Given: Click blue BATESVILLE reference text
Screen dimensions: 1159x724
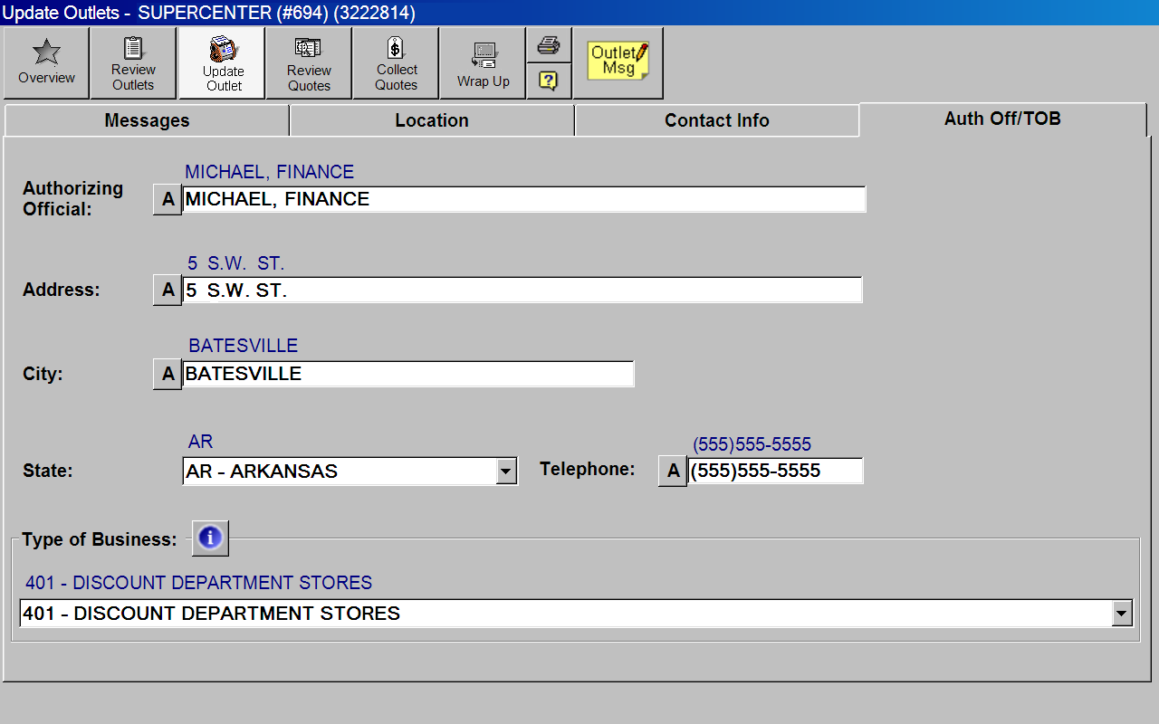Looking at the screenshot, I should pos(243,346).
